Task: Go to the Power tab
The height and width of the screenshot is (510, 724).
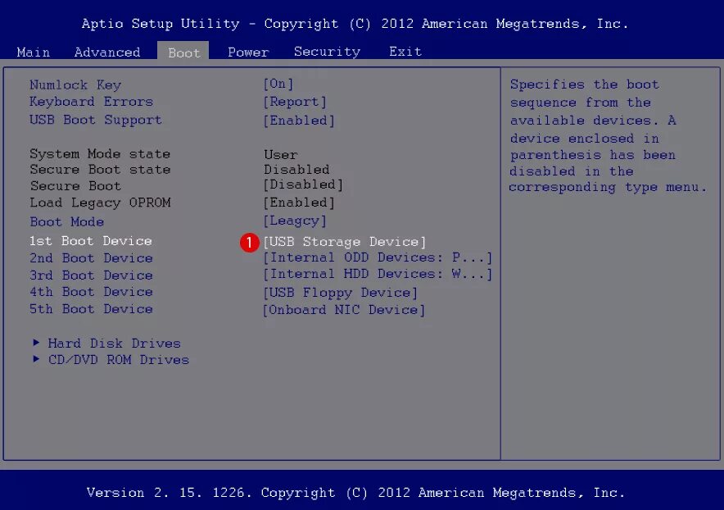Action: (x=248, y=52)
